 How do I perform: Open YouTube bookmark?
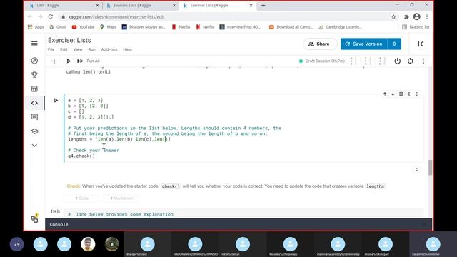[83, 27]
